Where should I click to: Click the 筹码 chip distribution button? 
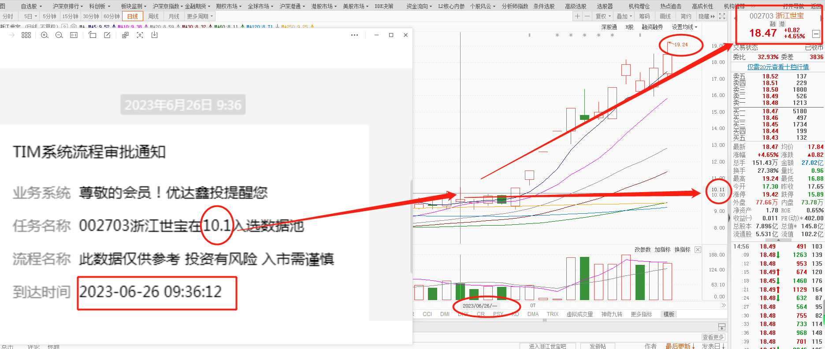point(644,16)
